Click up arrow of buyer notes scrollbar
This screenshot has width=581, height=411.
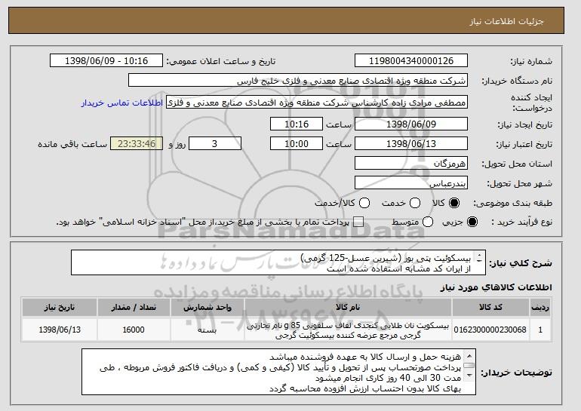(x=469, y=356)
